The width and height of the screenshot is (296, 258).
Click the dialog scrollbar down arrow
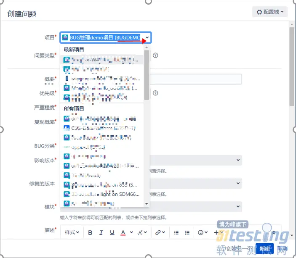(x=292, y=235)
